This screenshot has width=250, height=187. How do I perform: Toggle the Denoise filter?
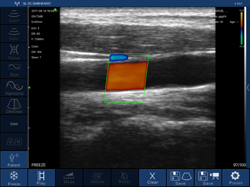pyautogui.click(x=14, y=106)
